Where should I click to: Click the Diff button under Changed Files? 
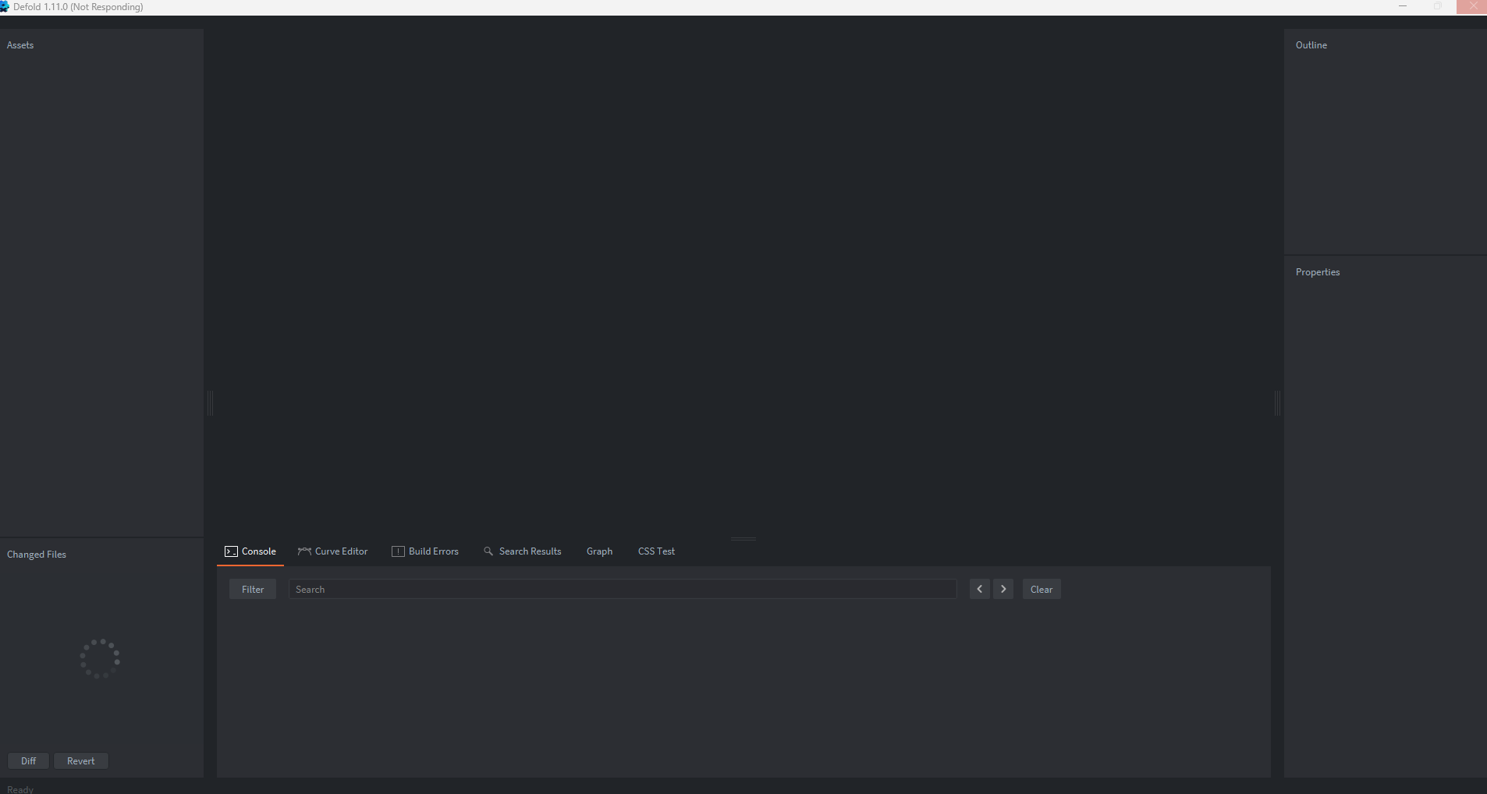point(28,760)
